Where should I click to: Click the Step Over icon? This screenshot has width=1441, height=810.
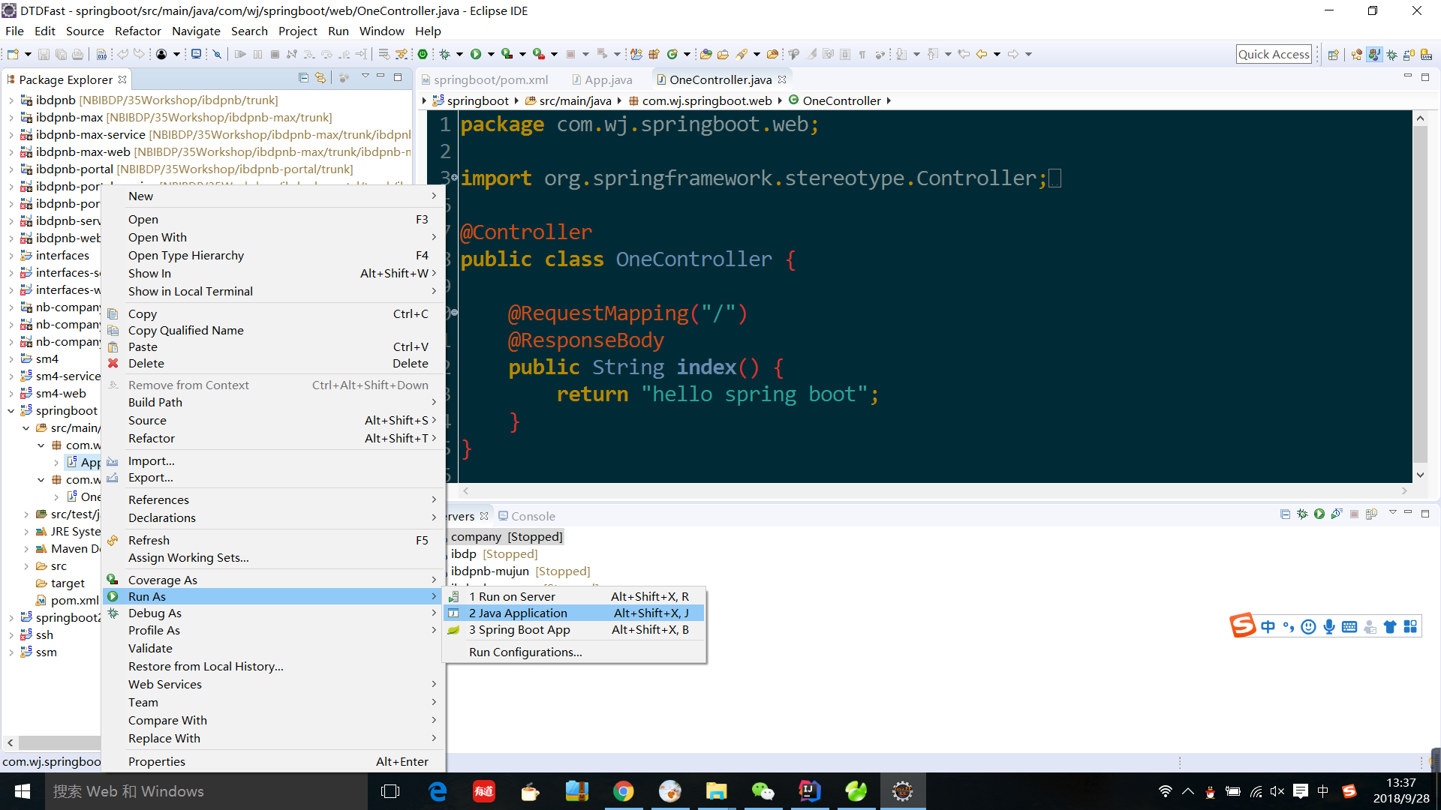click(326, 54)
